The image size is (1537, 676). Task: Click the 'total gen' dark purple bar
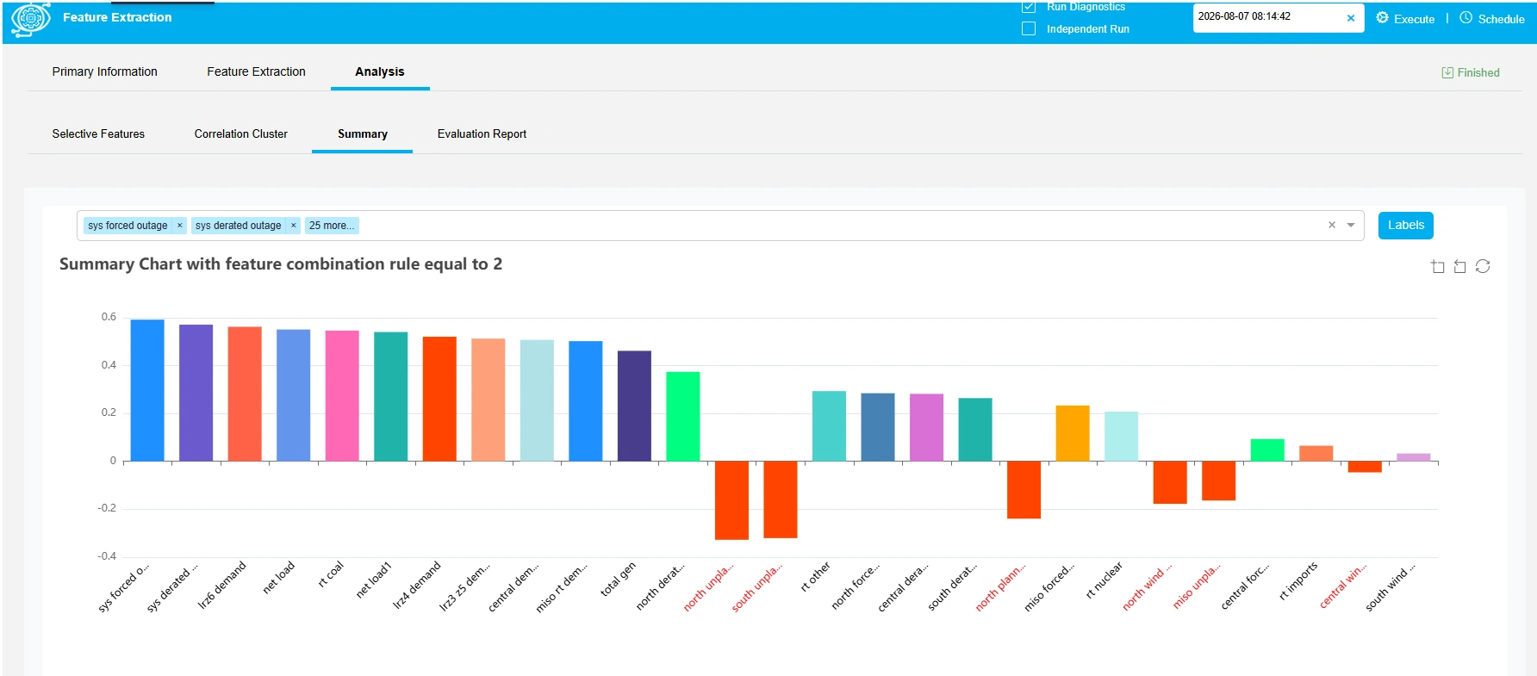tap(634, 406)
